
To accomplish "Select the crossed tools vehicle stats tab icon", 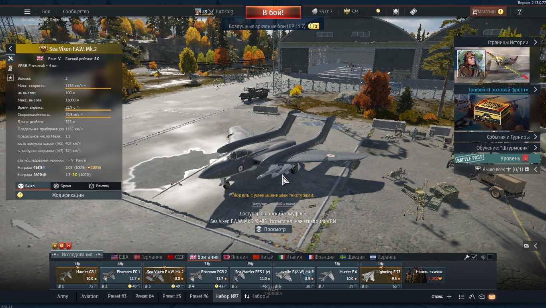I will (x=10, y=59).
